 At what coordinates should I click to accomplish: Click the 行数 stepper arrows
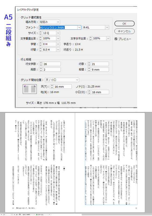pyautogui.click(x=89, y=64)
